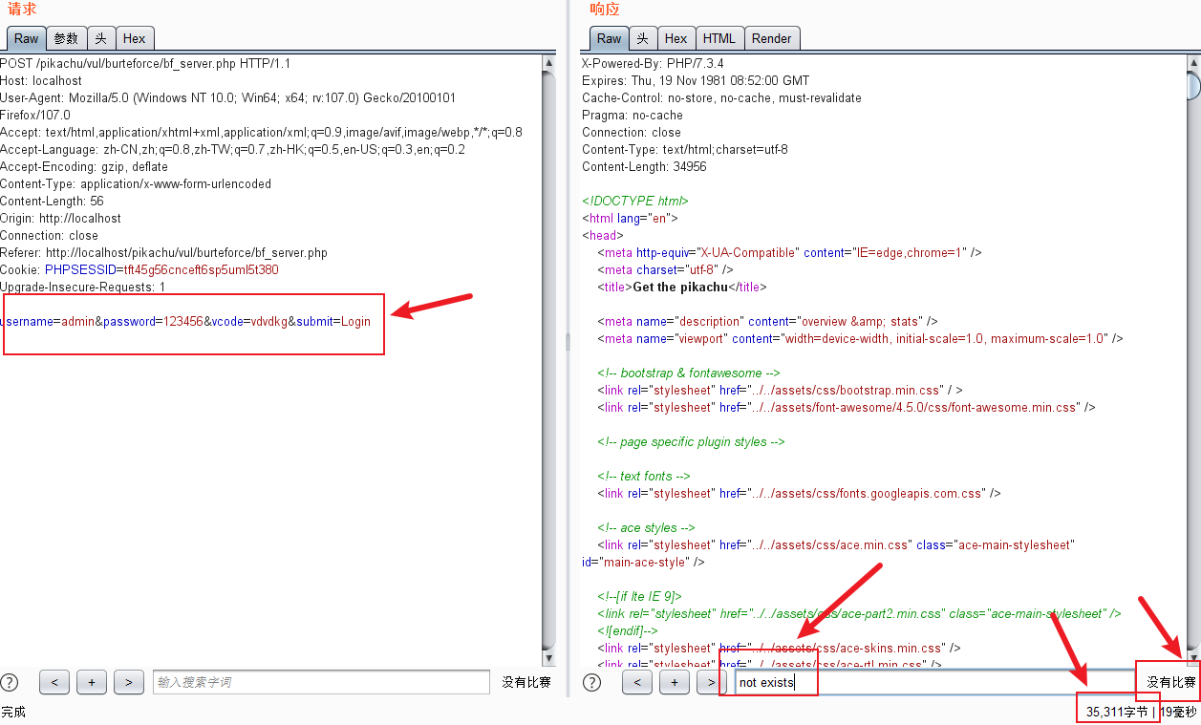
Task: Click the 响应 panel heading
Action: (x=605, y=10)
